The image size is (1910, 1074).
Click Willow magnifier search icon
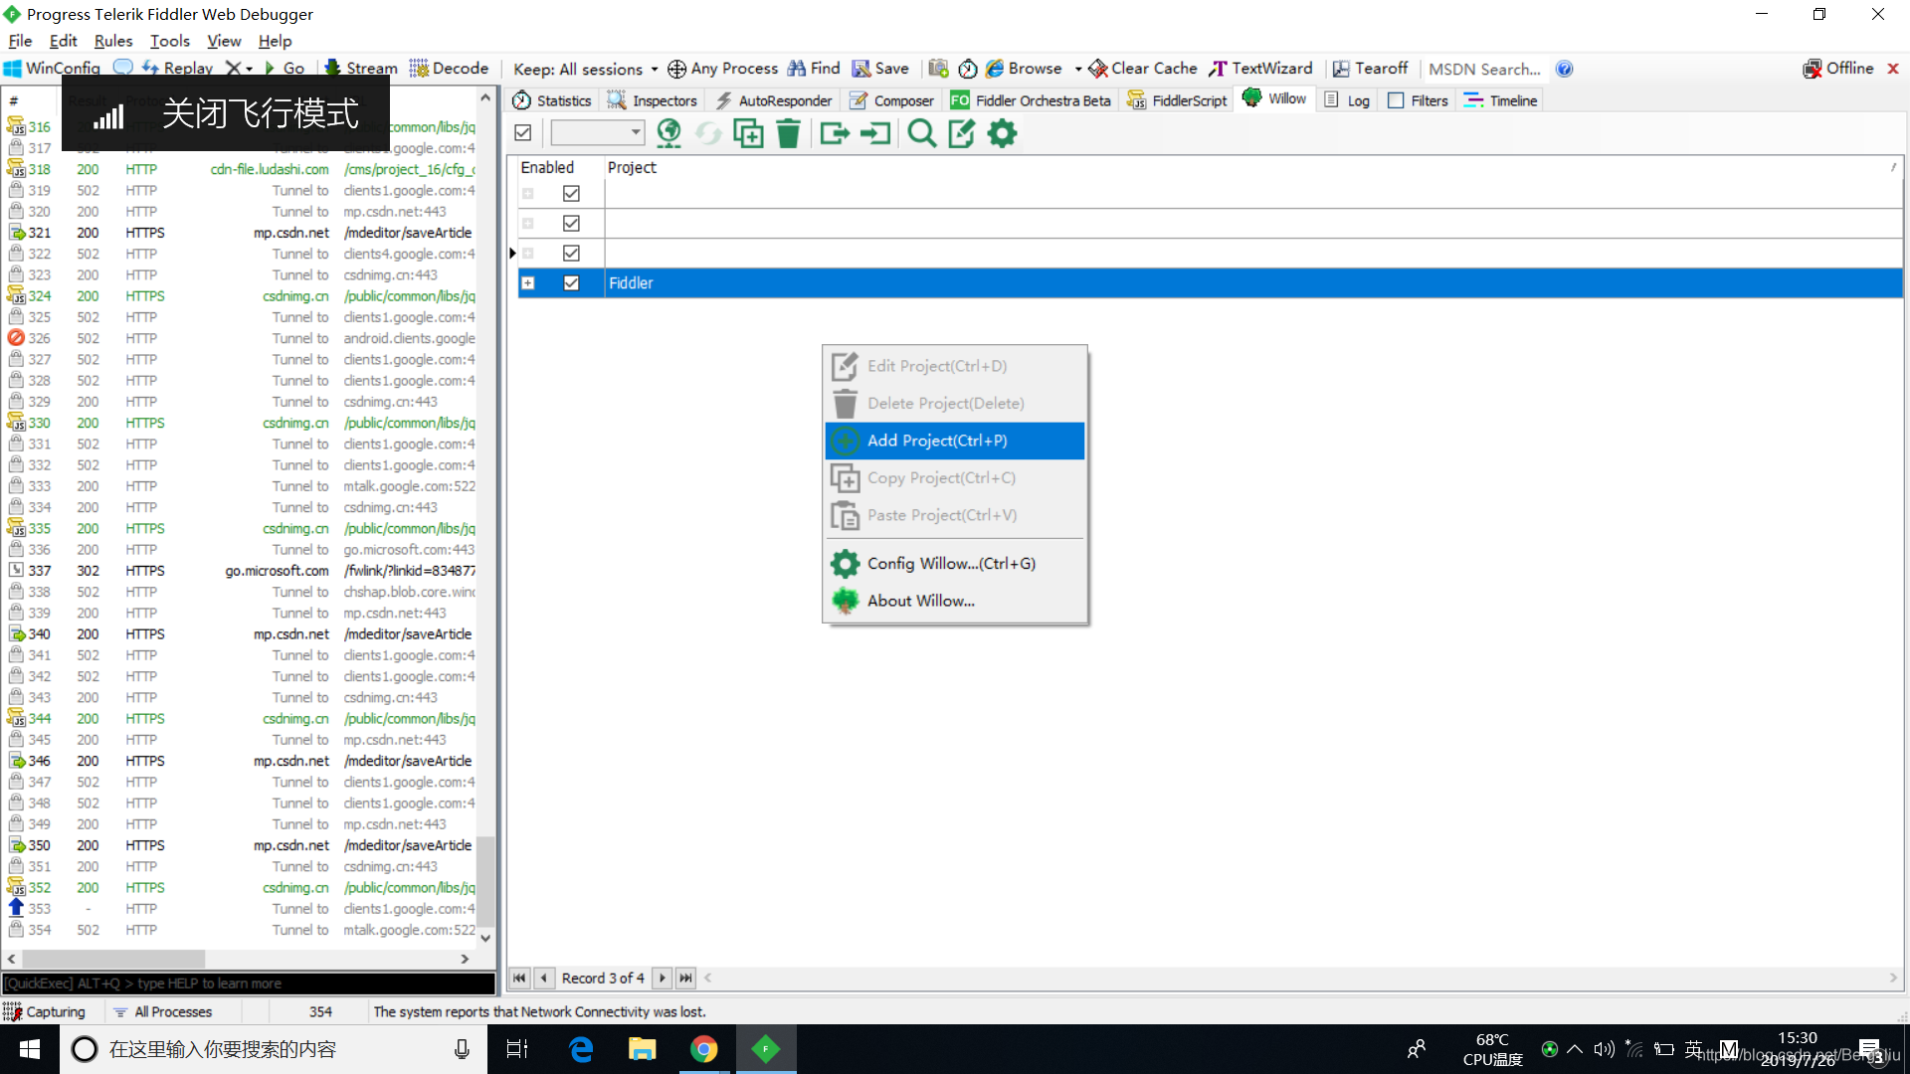pyautogui.click(x=922, y=133)
